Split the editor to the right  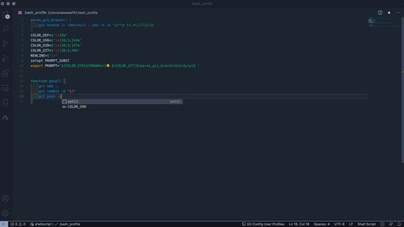[380, 13]
